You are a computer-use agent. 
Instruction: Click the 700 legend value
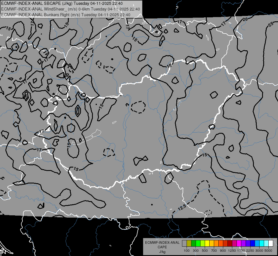point(214,251)
